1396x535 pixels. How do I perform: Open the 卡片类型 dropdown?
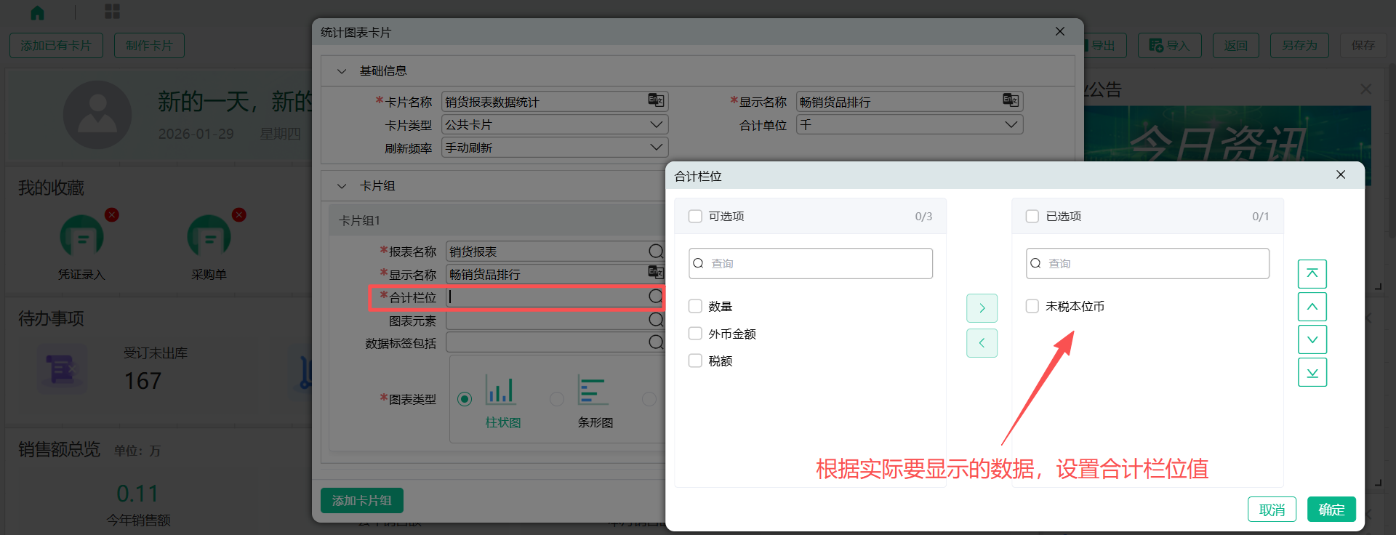click(656, 124)
